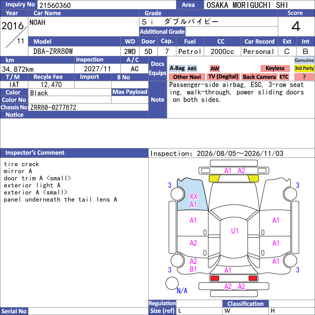Screen dimensions: 315x315
Task: Click the transmission value IAT
Action: (x=14, y=85)
